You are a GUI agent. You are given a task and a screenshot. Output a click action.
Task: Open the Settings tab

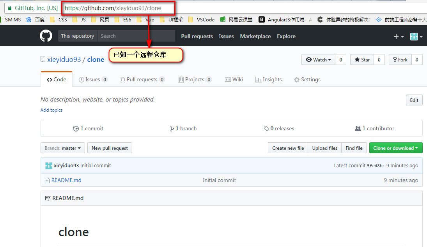(307, 80)
